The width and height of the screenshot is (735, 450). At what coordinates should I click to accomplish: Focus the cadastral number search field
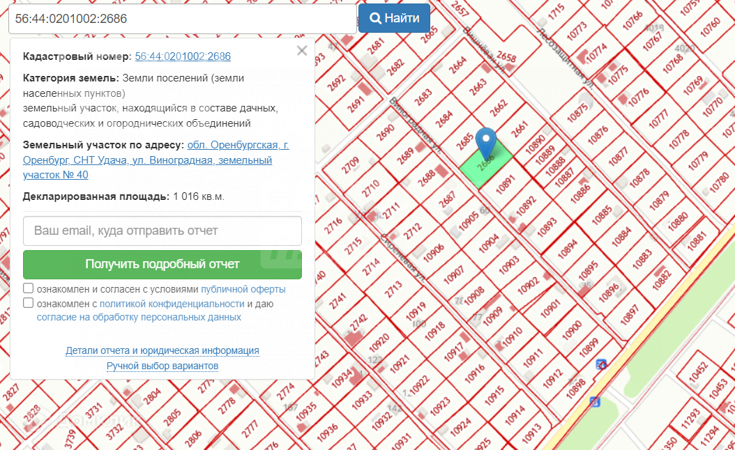[182, 19]
